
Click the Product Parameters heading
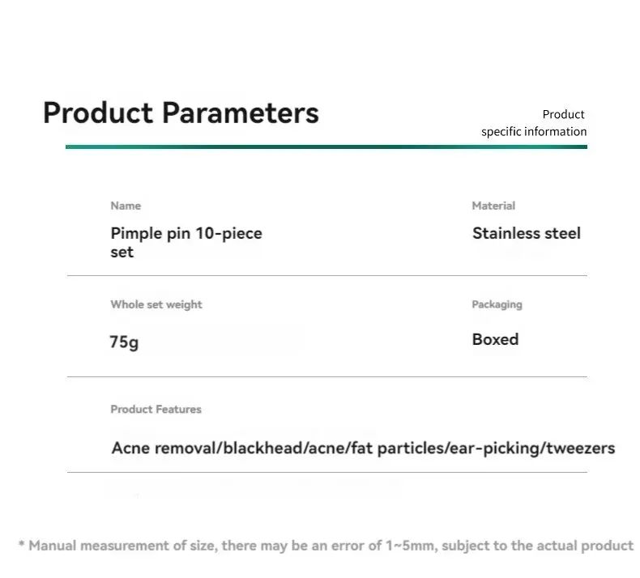tap(181, 113)
